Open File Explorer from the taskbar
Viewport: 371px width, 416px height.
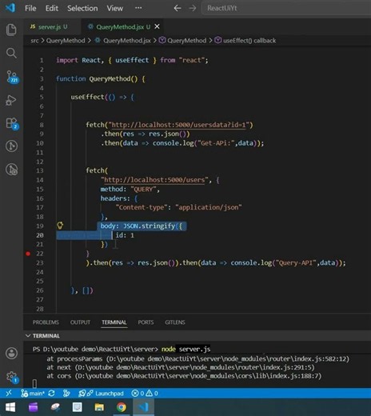coord(99,407)
